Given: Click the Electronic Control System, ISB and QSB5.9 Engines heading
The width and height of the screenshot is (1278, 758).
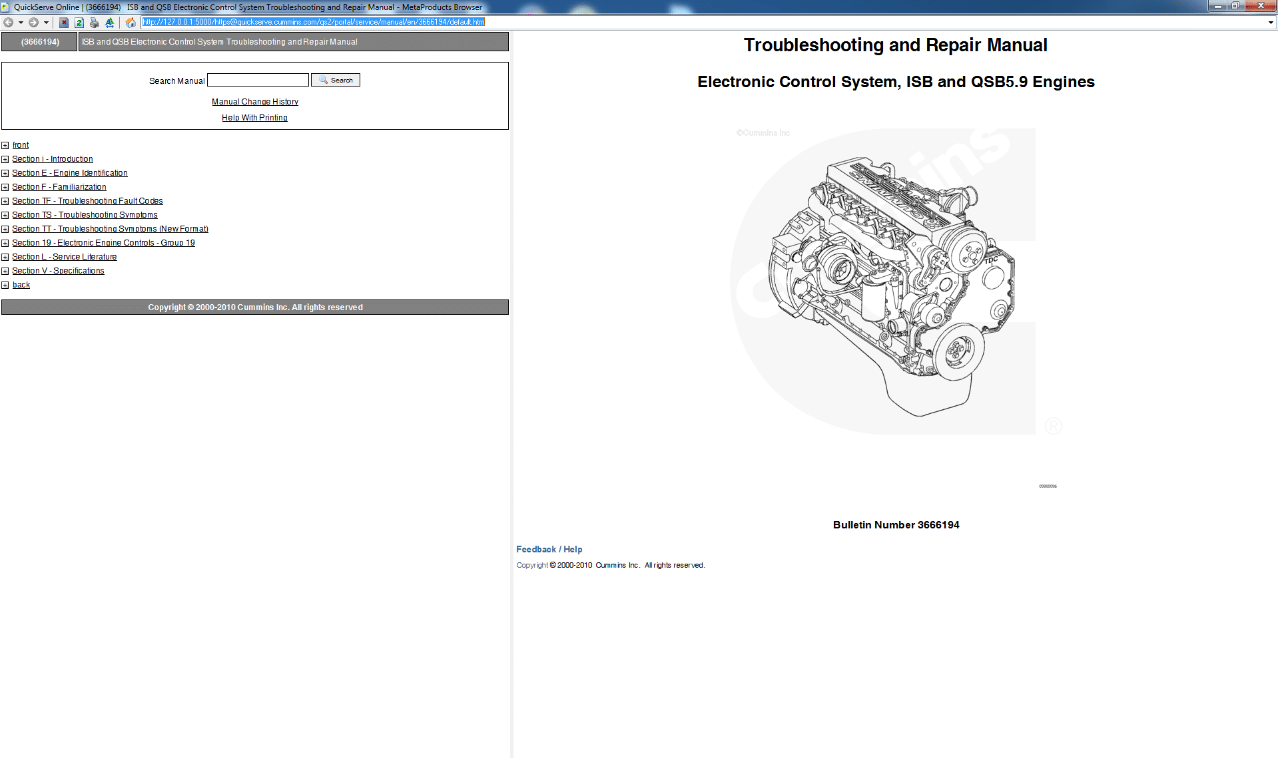Looking at the screenshot, I should [x=896, y=82].
